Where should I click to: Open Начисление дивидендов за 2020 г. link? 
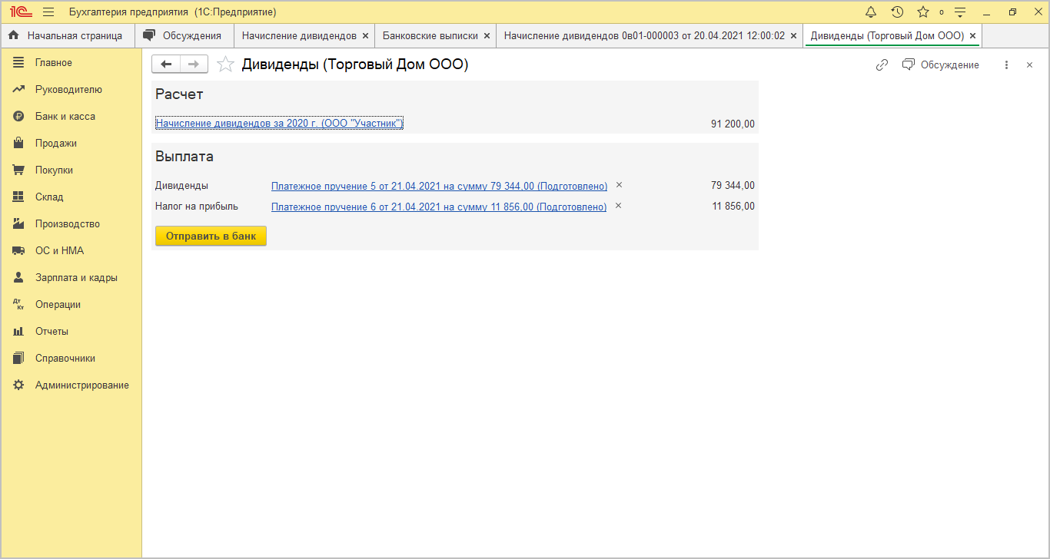tap(279, 124)
